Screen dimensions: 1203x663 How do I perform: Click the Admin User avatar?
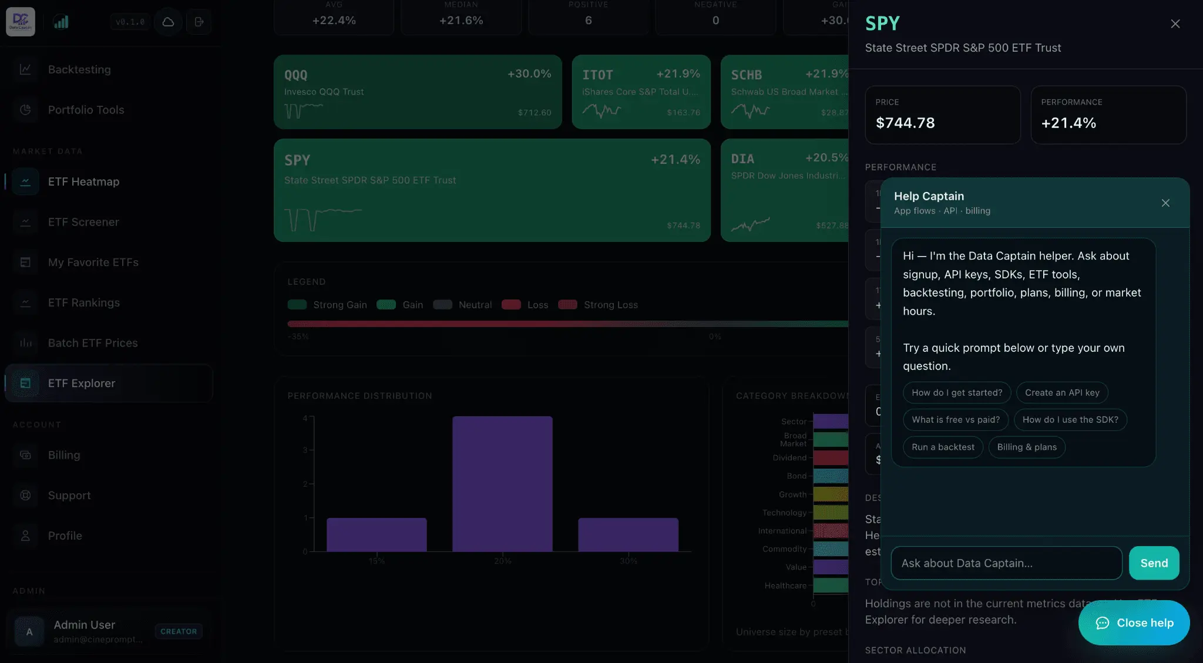(x=29, y=632)
